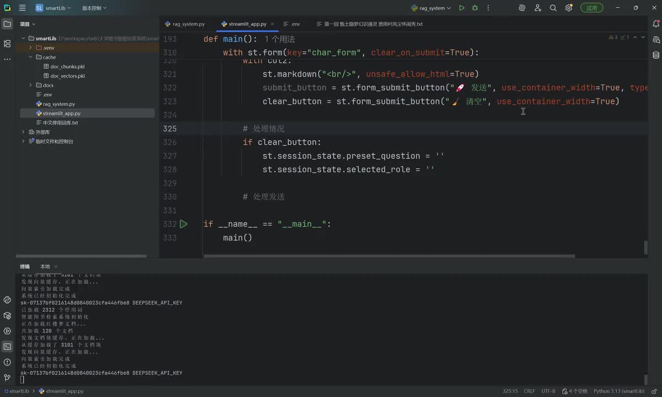Run rag_system with the green Run button

pyautogui.click(x=462, y=8)
